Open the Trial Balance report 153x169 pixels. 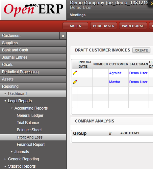[28, 123]
